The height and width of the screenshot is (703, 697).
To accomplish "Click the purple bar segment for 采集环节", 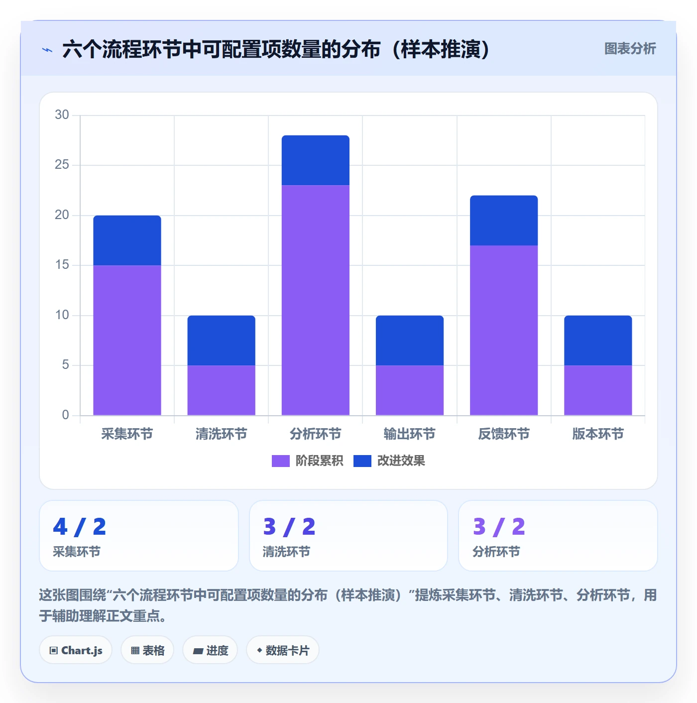I will coord(127,340).
